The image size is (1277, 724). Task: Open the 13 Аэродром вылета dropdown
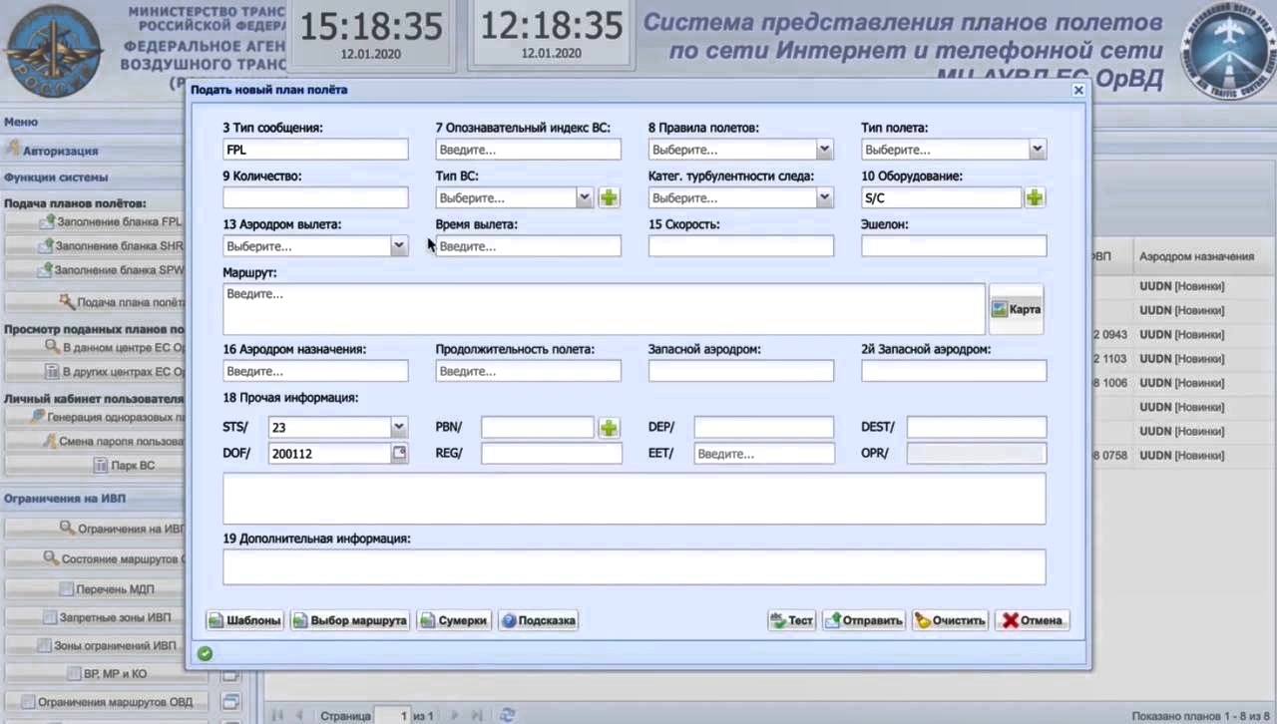tap(399, 245)
